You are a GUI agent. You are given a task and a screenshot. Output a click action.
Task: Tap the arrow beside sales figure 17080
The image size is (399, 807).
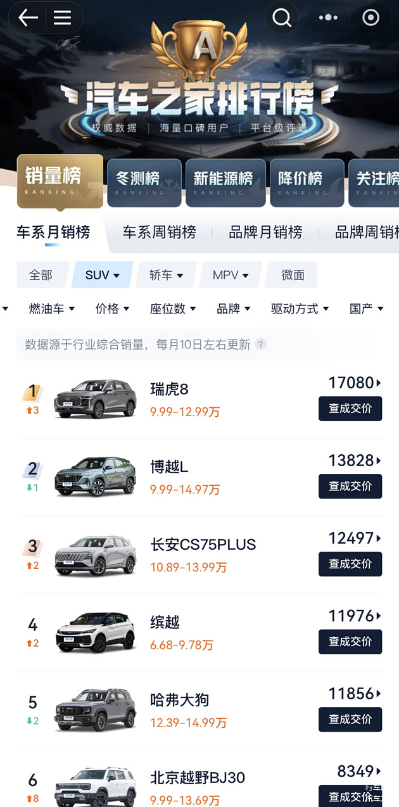click(379, 383)
